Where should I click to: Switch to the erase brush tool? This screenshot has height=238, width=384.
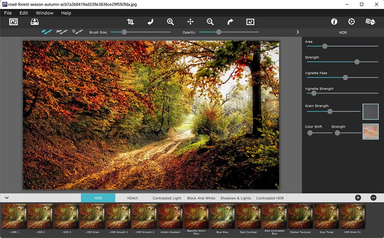pos(61,32)
